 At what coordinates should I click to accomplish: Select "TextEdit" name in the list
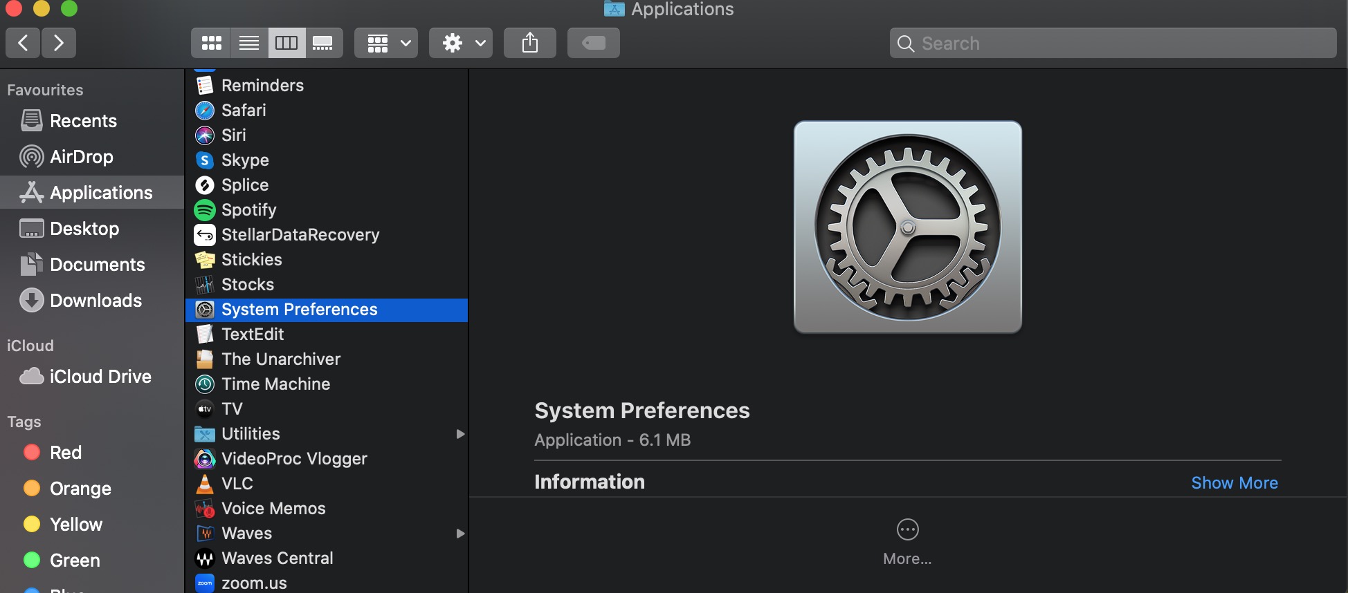[x=253, y=335]
